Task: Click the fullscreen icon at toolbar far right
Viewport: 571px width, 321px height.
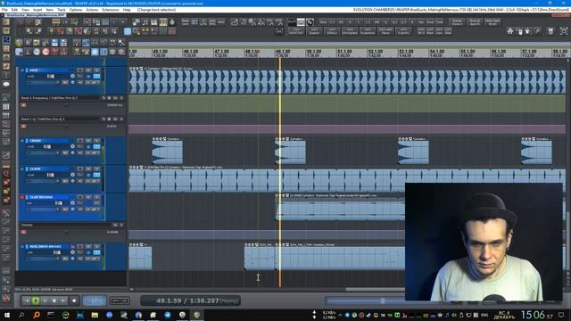Action: pyautogui.click(x=564, y=32)
